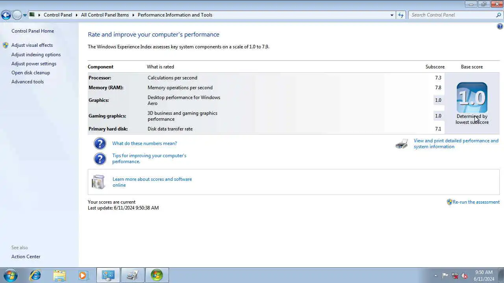
Task: Expand the arrow after All Control Panel Items
Action: tap(133, 15)
